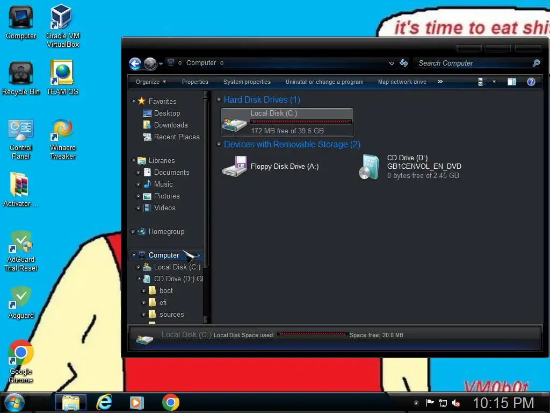Screen dimensions: 550x413
Task: Open the view options dropdown arrow
Action: click(494, 82)
